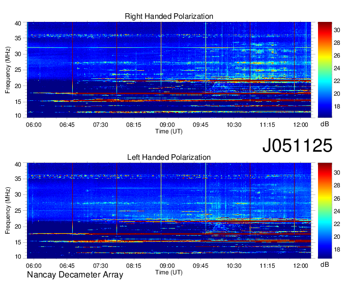The width and height of the screenshot is (346, 281).
Task: Click the "26" dB tick on Right Handed colorbar
Action: (337, 55)
